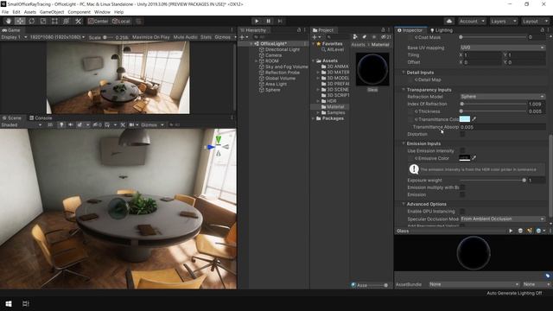Open the Layout dropdown
The width and height of the screenshot is (553, 311).
coord(535,21)
